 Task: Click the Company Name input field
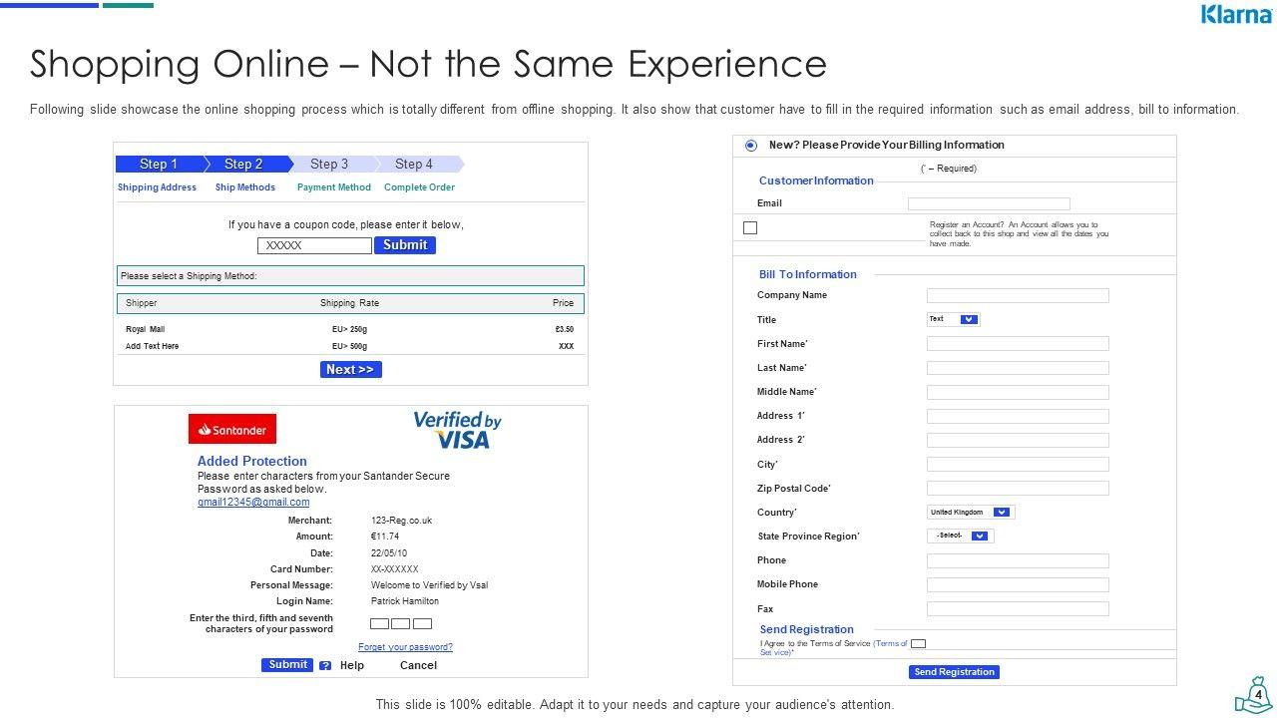click(x=1018, y=296)
